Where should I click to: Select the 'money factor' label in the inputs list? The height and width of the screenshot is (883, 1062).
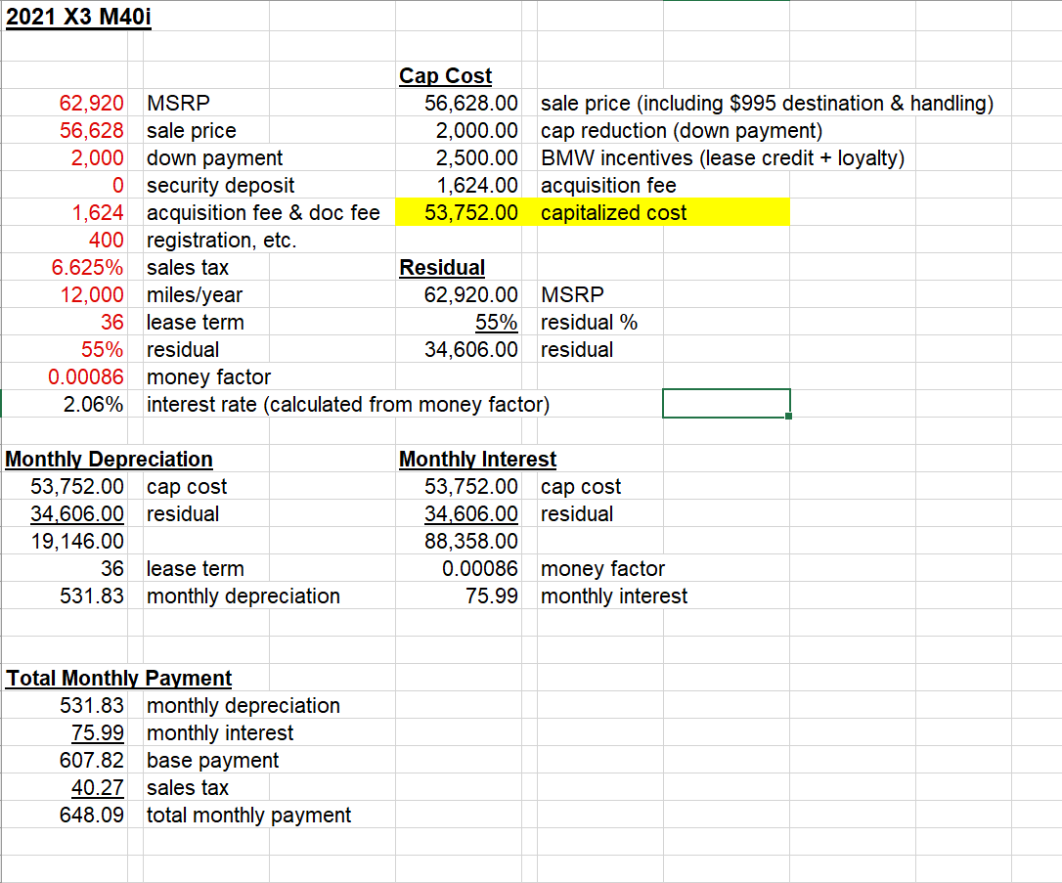coord(208,377)
